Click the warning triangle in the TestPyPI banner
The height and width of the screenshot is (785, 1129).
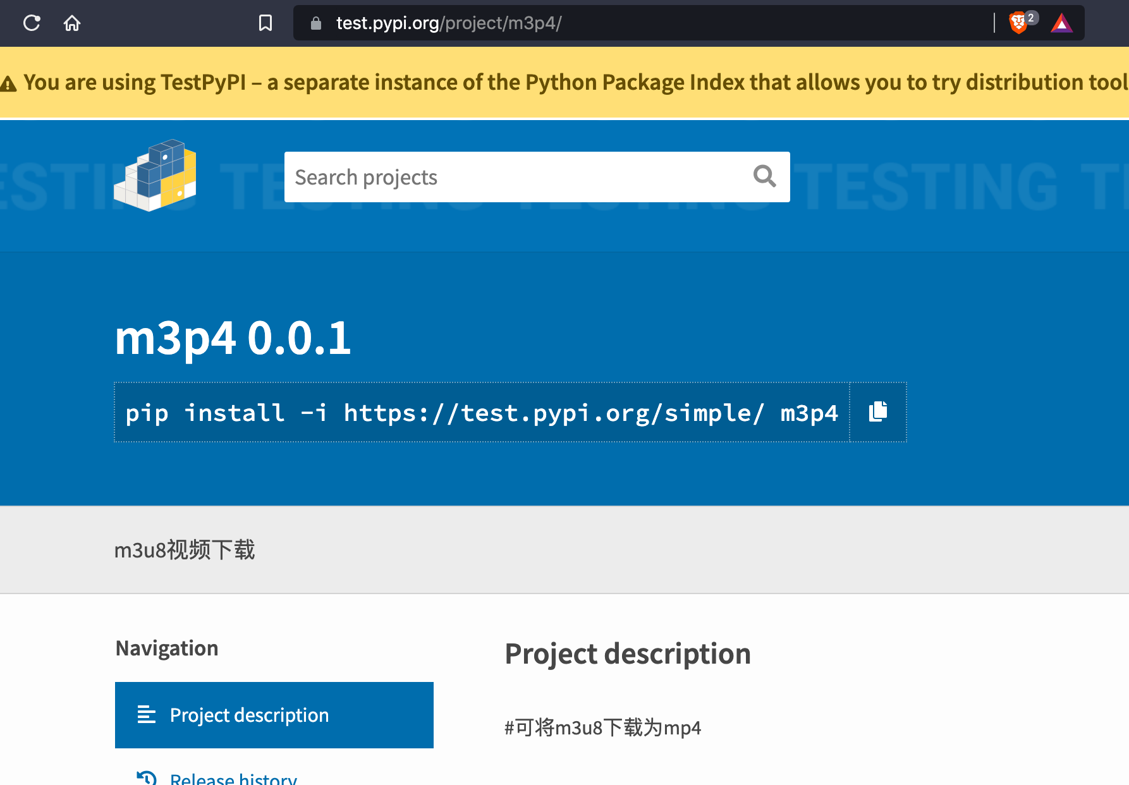pyautogui.click(x=8, y=83)
